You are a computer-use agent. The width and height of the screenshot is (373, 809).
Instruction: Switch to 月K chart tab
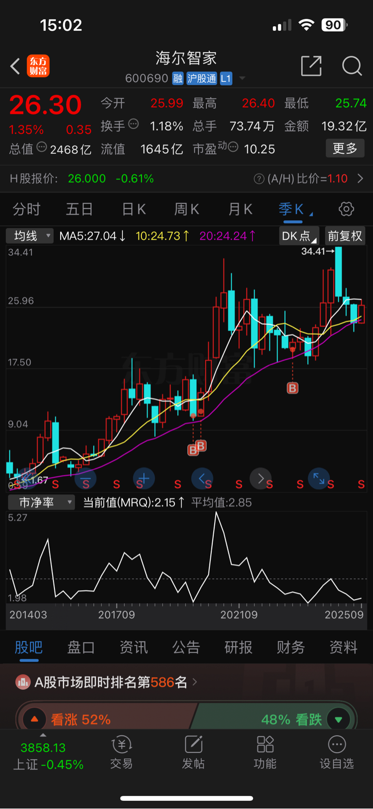(x=240, y=209)
